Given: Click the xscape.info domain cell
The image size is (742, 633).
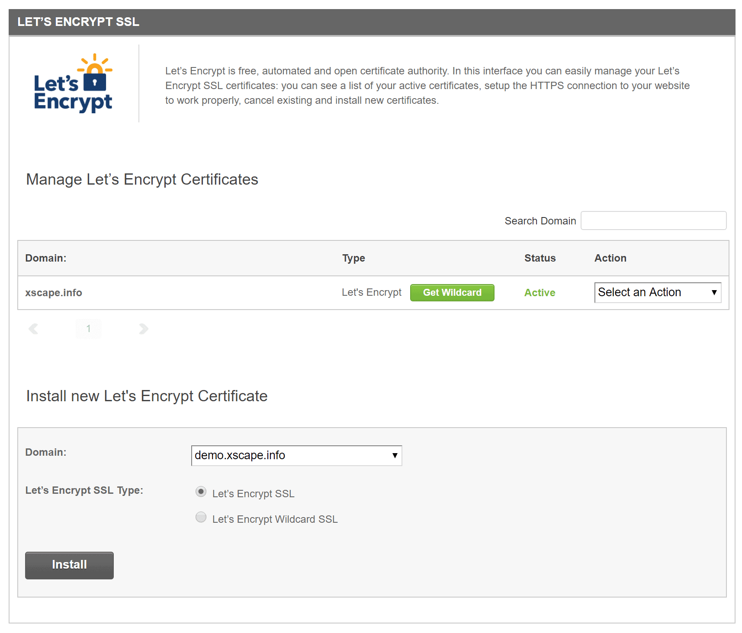Looking at the screenshot, I should pos(54,293).
